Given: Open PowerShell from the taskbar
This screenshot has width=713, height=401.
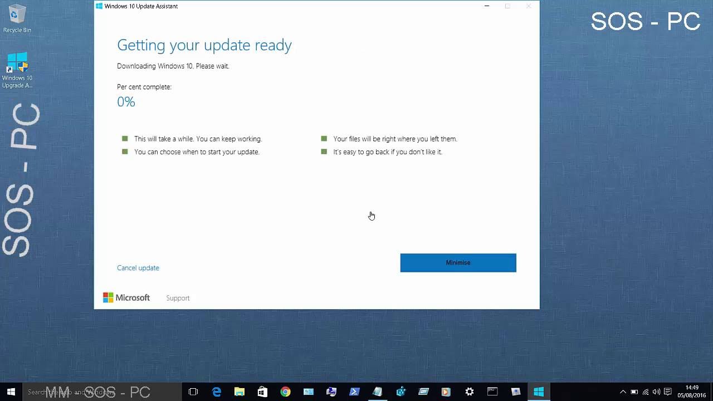Looking at the screenshot, I should pyautogui.click(x=354, y=392).
